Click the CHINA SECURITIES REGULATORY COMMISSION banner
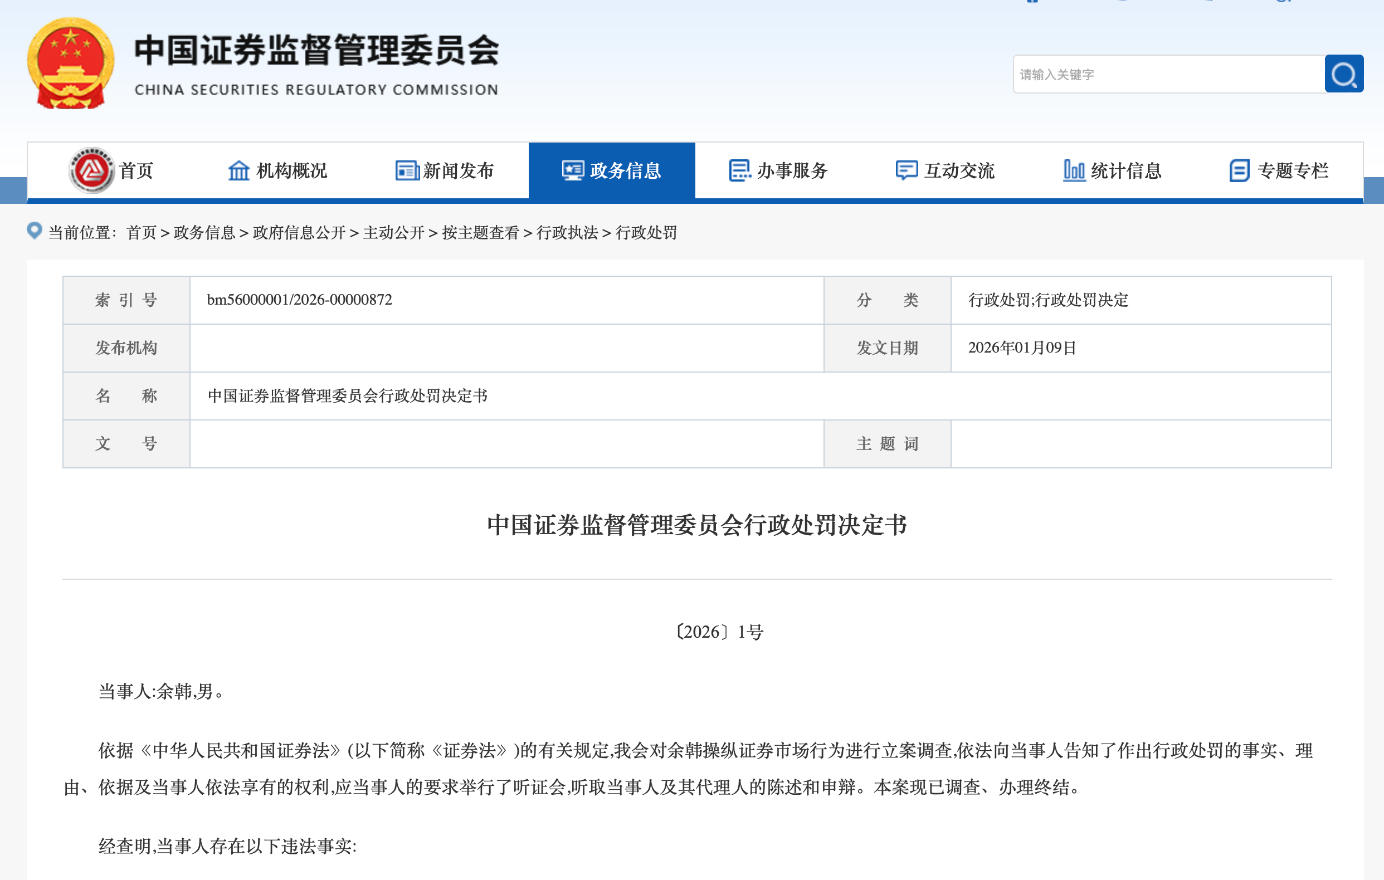1384x880 pixels. coord(316,89)
